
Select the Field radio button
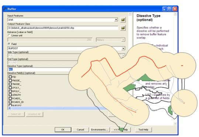click(x=9, y=44)
